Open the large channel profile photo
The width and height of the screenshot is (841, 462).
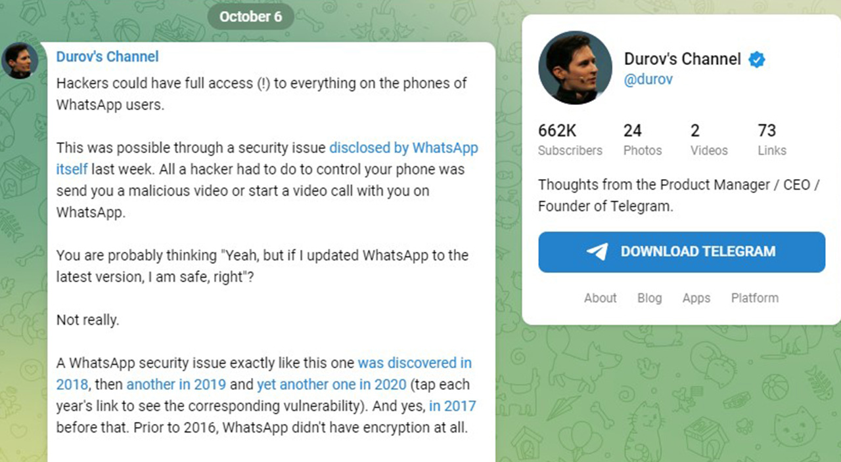click(571, 67)
